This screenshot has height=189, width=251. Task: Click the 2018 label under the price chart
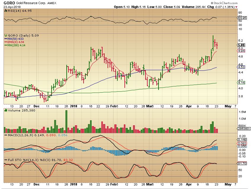[x=73, y=106]
